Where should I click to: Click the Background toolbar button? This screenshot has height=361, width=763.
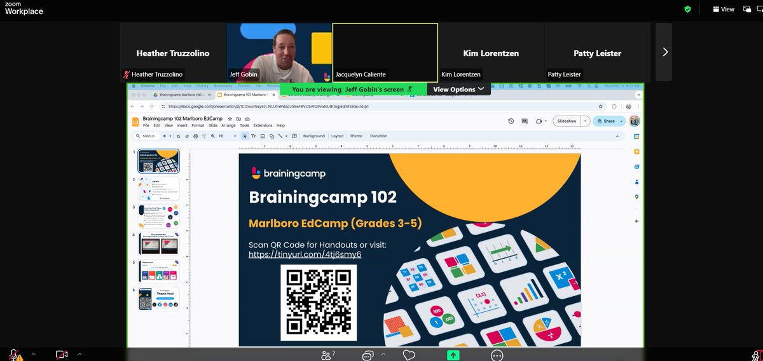(313, 136)
